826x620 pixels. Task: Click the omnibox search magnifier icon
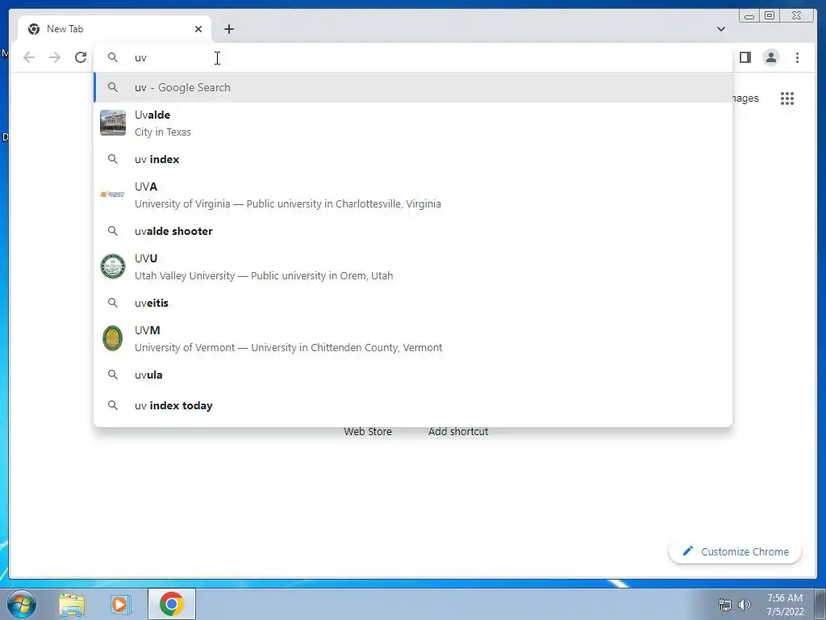(x=113, y=57)
